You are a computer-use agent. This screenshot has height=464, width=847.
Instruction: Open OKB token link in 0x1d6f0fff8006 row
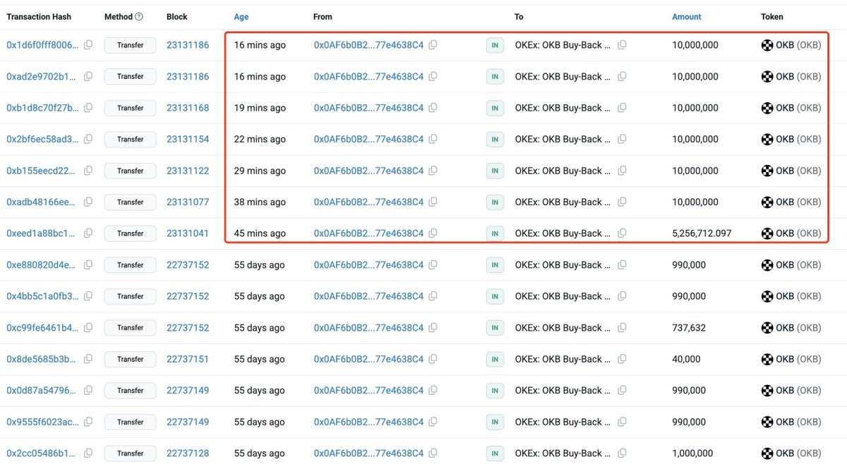point(798,45)
